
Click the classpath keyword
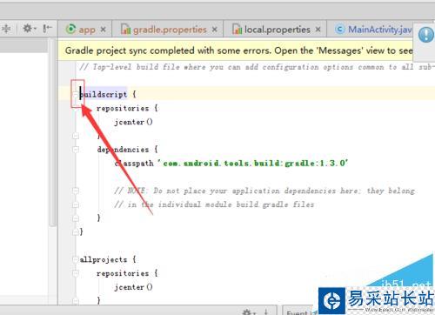(x=134, y=163)
